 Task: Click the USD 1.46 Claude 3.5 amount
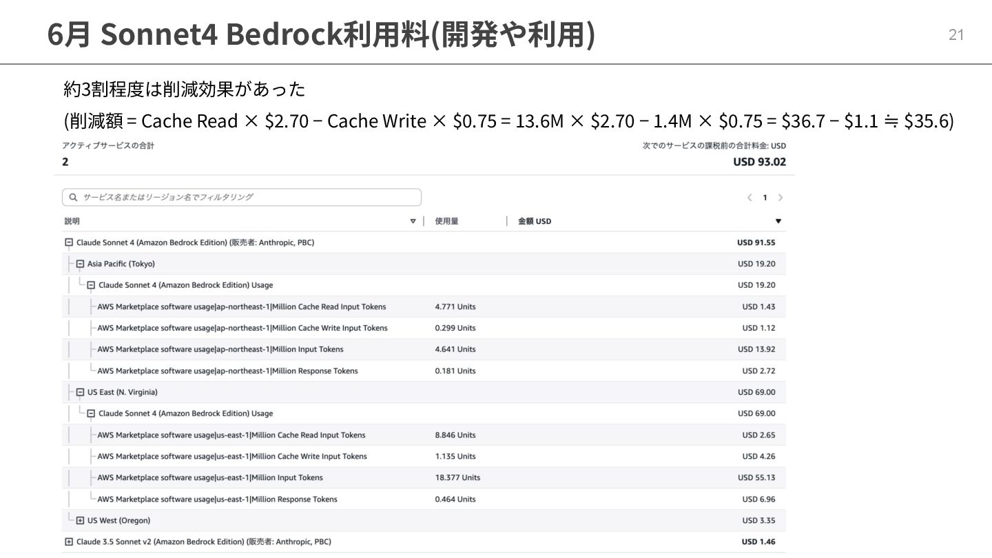758,541
